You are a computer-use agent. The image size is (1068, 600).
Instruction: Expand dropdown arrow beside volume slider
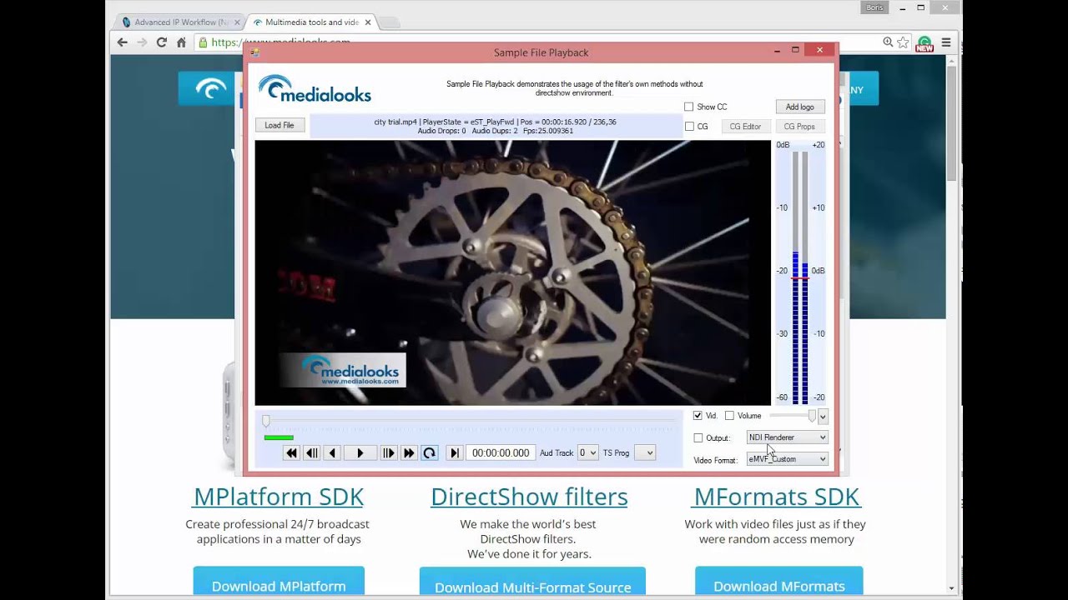point(823,416)
